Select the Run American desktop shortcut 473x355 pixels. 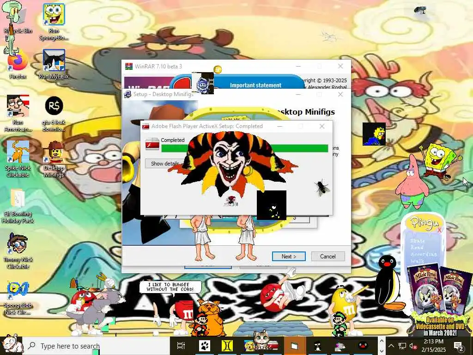[x=18, y=113]
